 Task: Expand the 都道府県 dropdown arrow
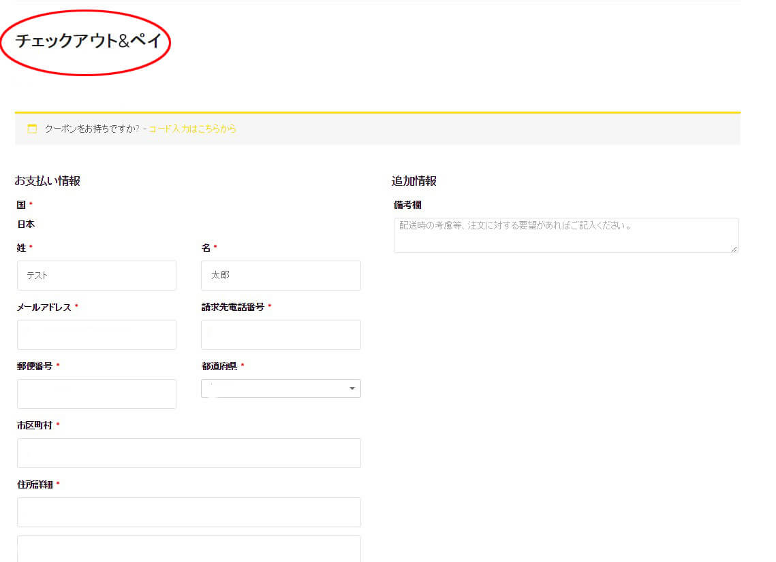352,389
